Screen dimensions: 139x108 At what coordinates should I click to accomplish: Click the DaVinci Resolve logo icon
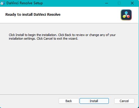[x=126, y=15]
